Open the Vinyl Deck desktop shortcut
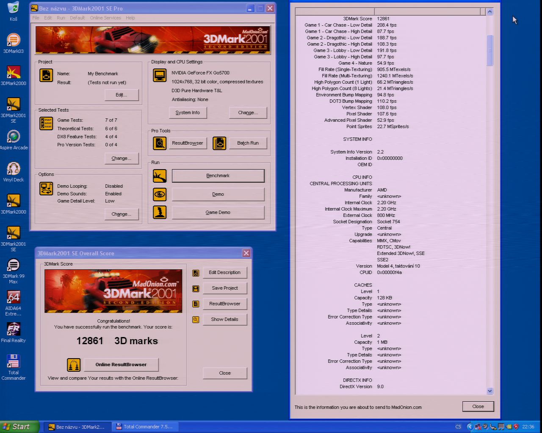 14,172
